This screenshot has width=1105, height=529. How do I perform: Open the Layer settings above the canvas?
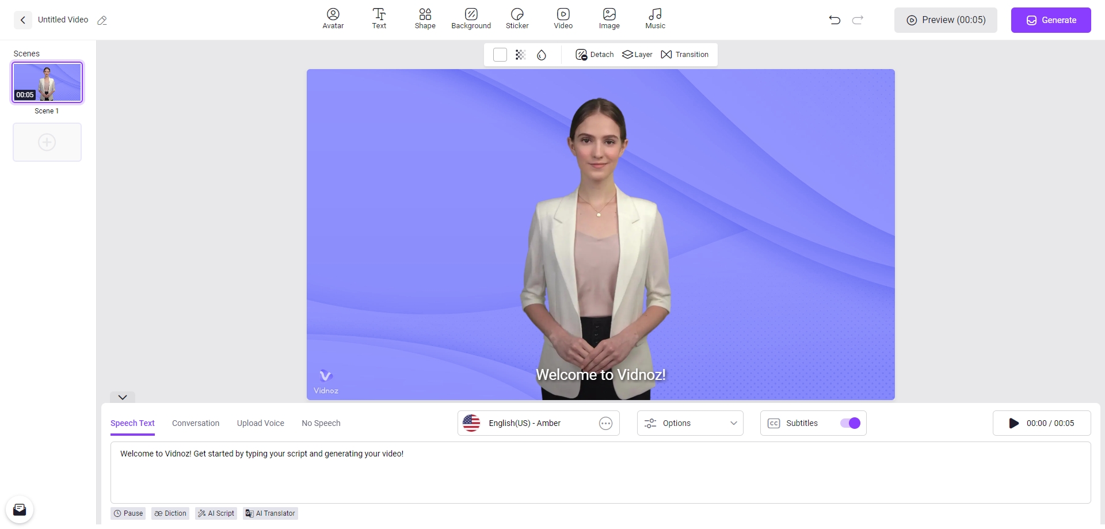tap(637, 54)
